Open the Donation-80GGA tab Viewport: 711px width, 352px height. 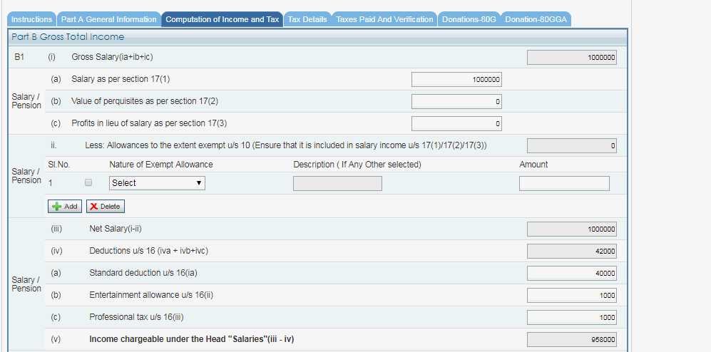click(536, 19)
